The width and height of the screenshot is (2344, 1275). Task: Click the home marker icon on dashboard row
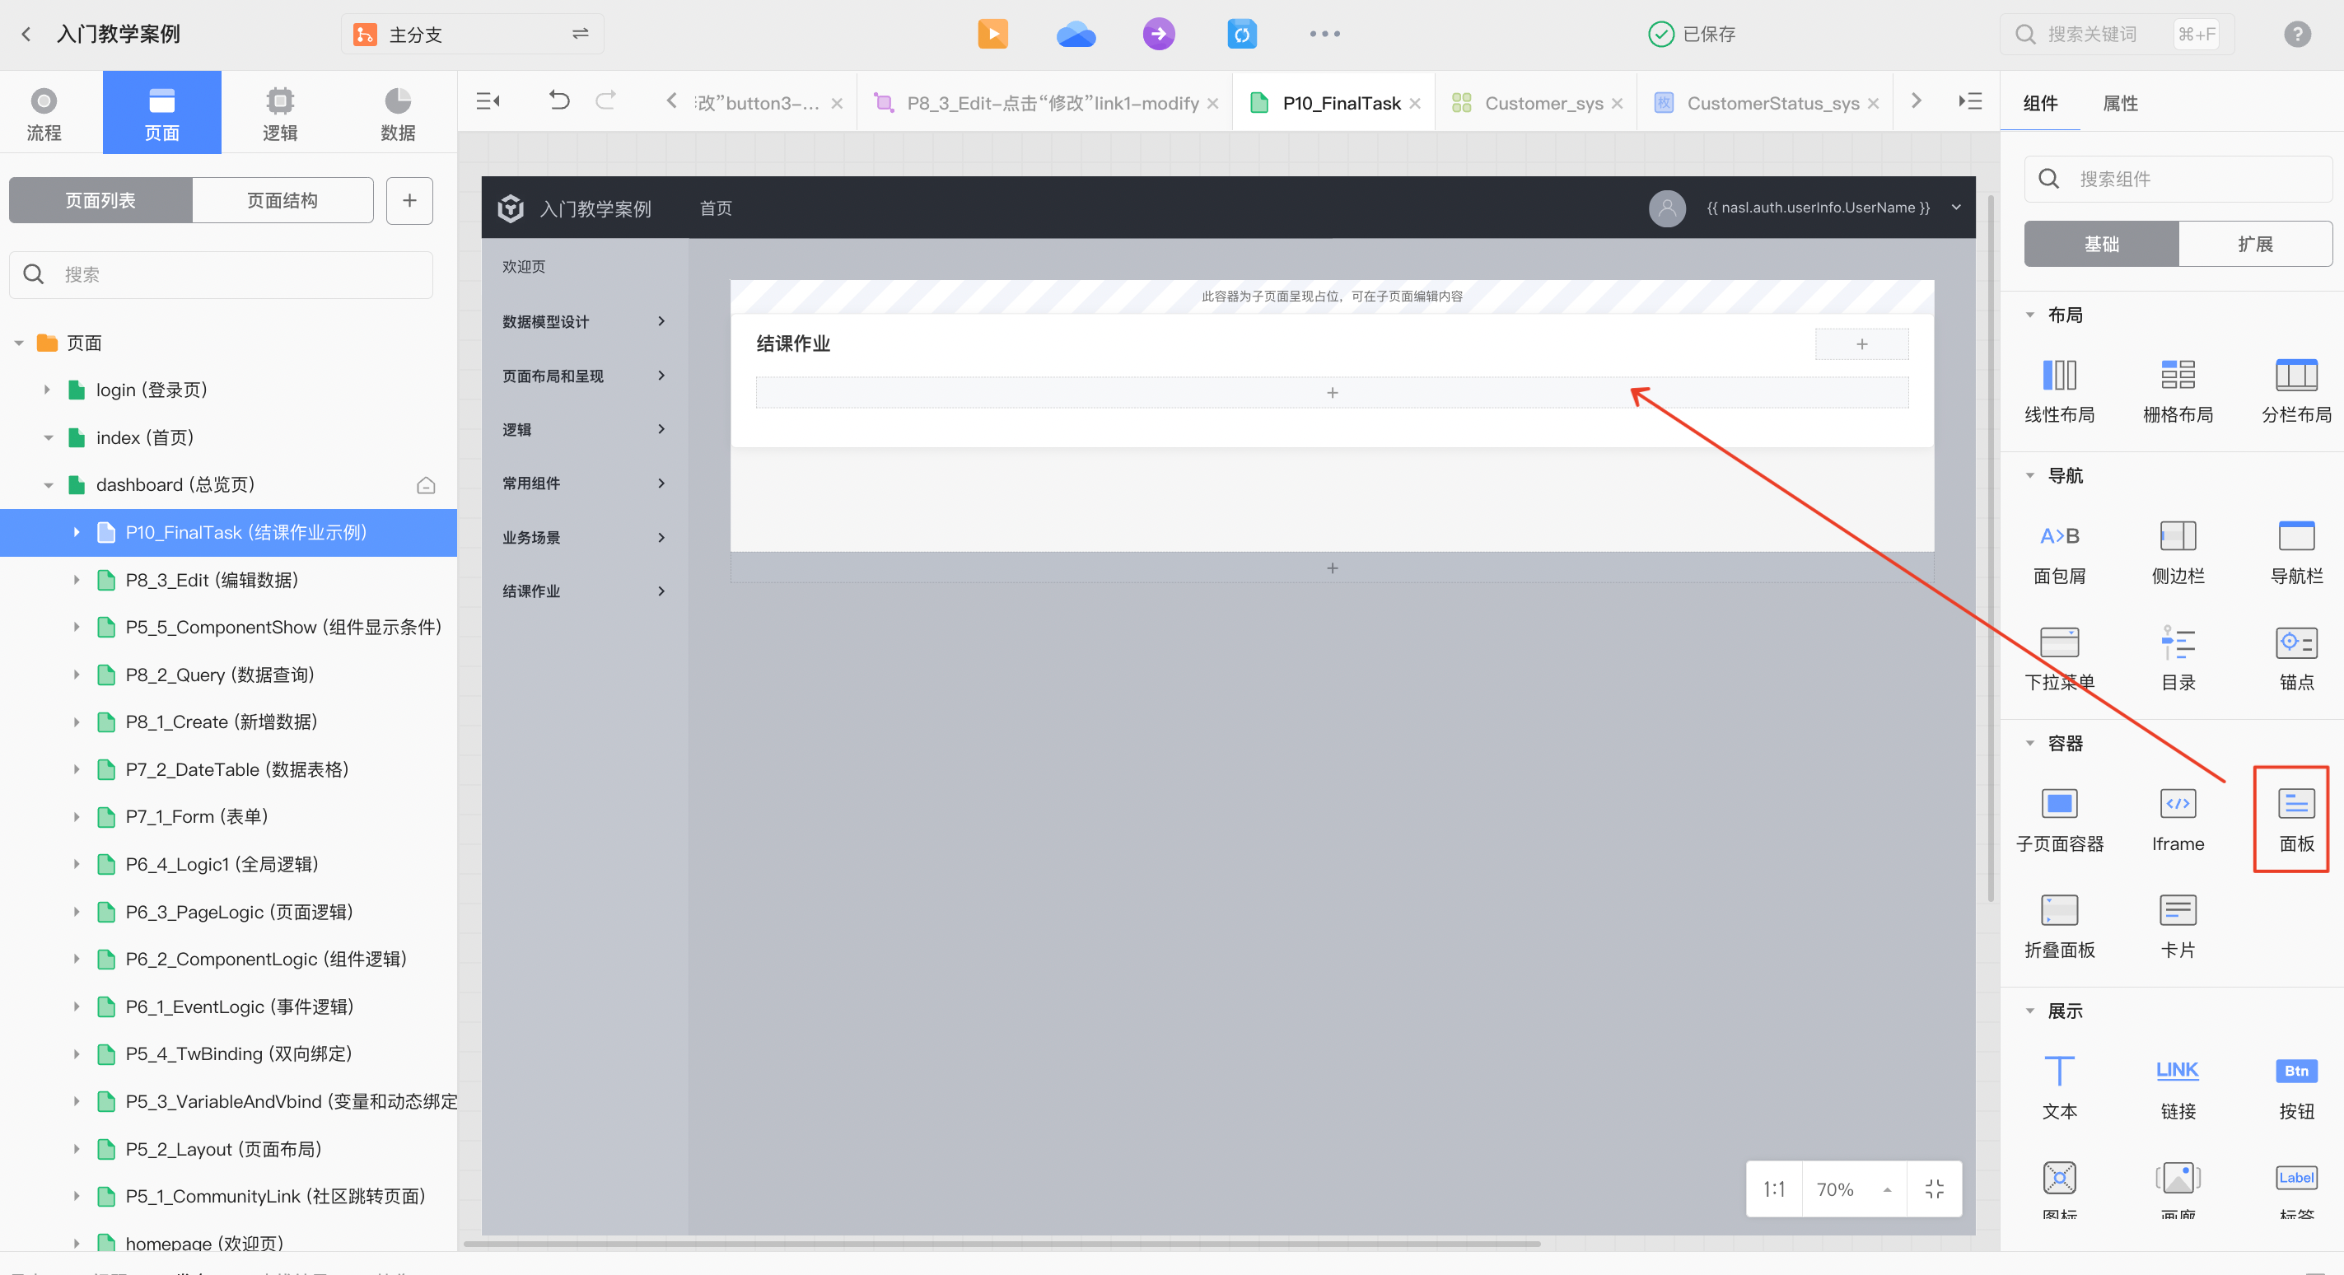pyautogui.click(x=426, y=485)
